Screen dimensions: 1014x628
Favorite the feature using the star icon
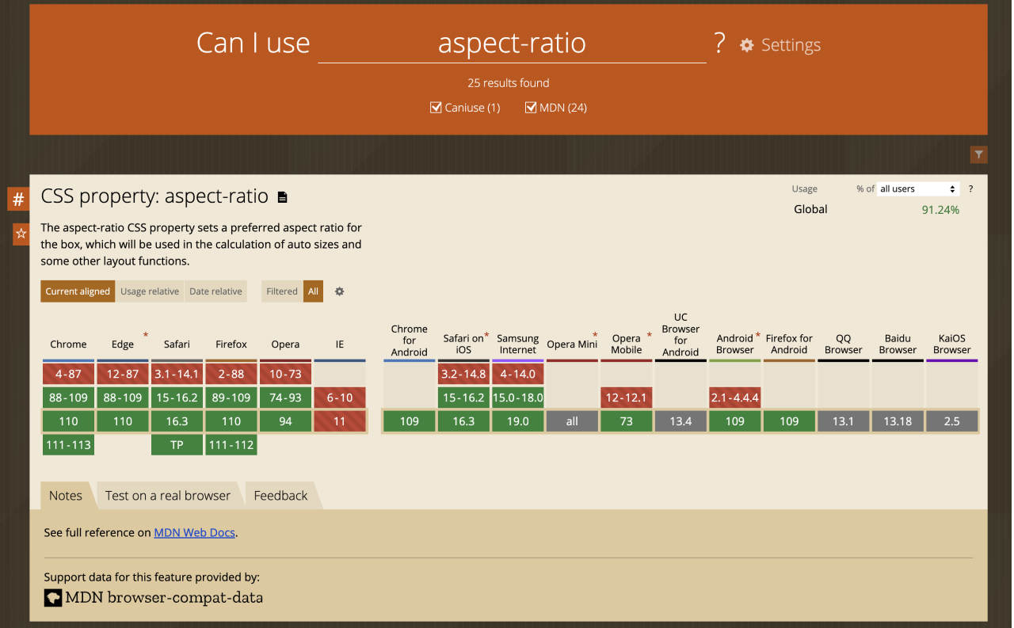[x=20, y=234]
